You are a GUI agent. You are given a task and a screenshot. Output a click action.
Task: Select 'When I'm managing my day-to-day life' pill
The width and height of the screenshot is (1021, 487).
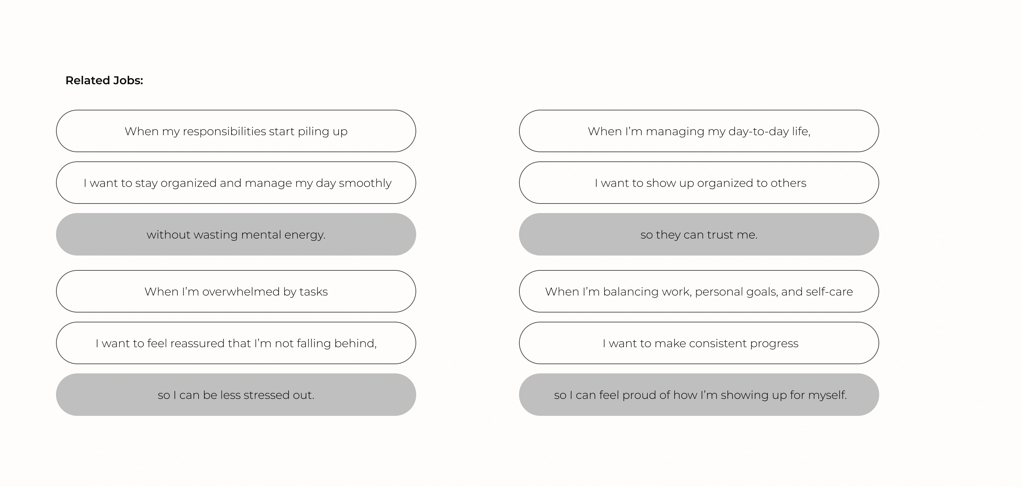tap(699, 131)
